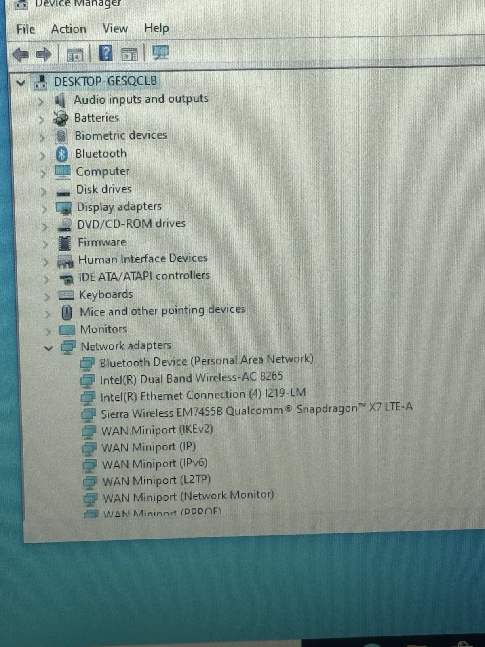Click the Display adapters icon
The width and height of the screenshot is (485, 647).
[64, 208]
